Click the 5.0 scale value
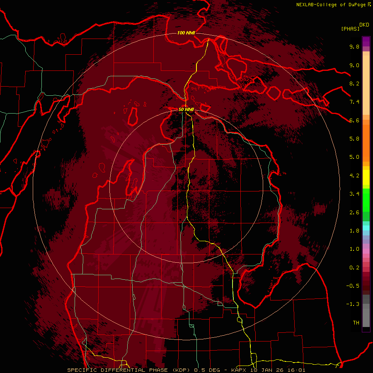Image resolution: width=373 pixels, height=373 pixels. point(354,157)
